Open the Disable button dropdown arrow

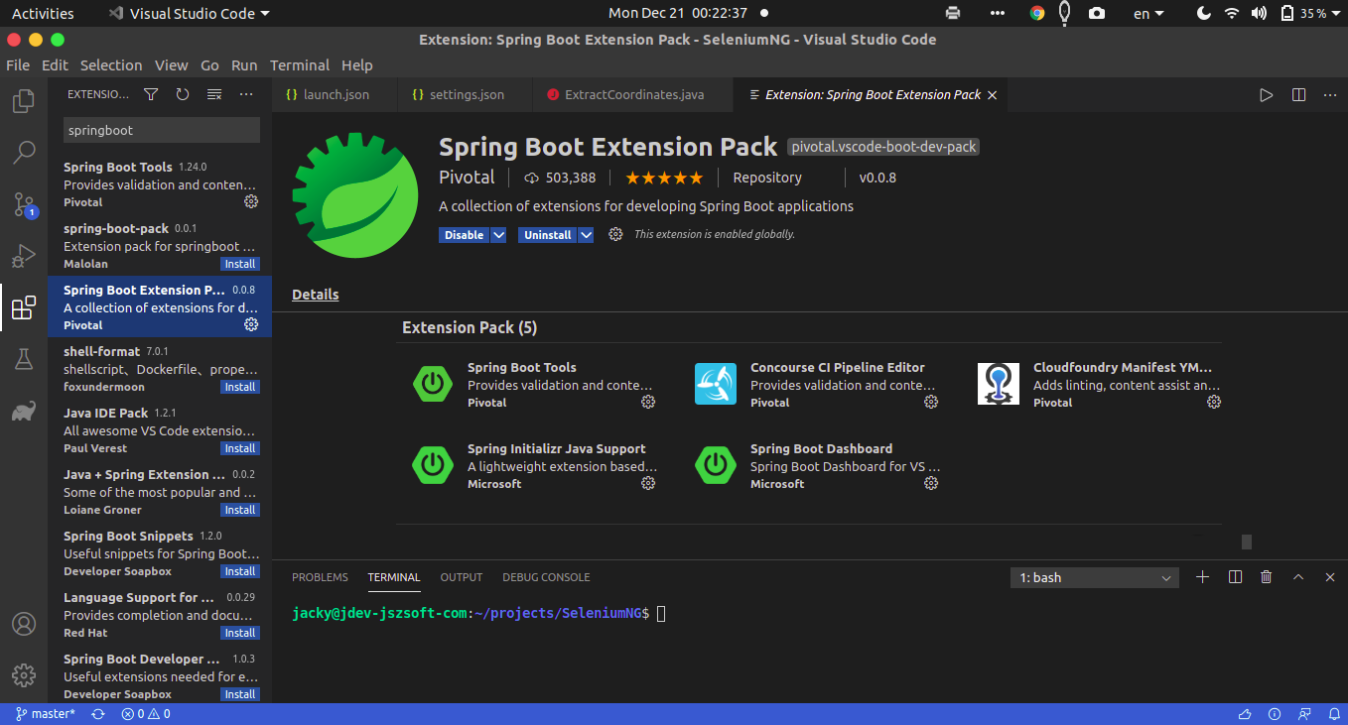tap(498, 235)
